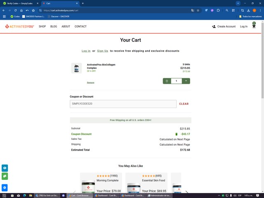264x198 pixels.
Task: Open the CONTACT menu item
Action: click(80, 26)
